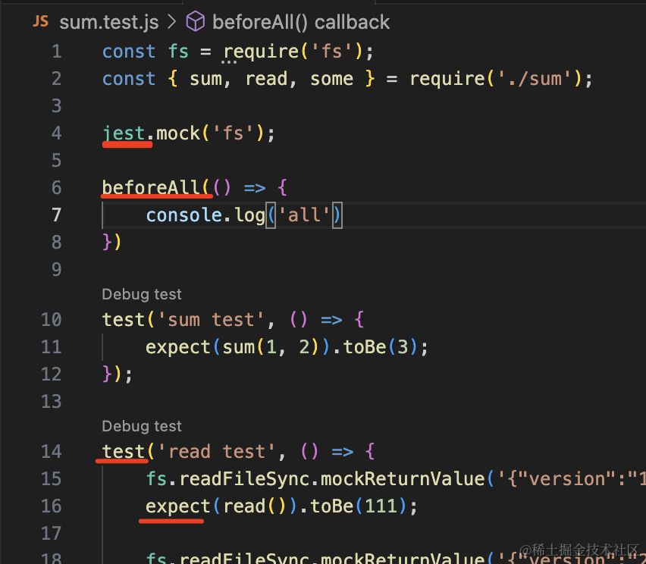Screen dimensions: 646x564
Task: Open the sum.test.js breadcrumb item
Action: (x=108, y=22)
